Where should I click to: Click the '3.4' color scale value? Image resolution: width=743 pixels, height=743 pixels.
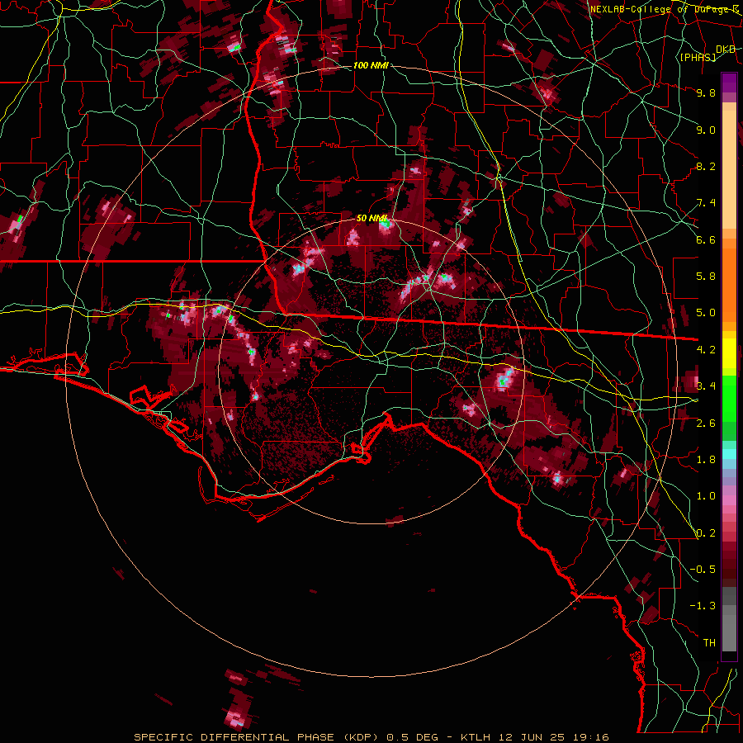(x=706, y=386)
